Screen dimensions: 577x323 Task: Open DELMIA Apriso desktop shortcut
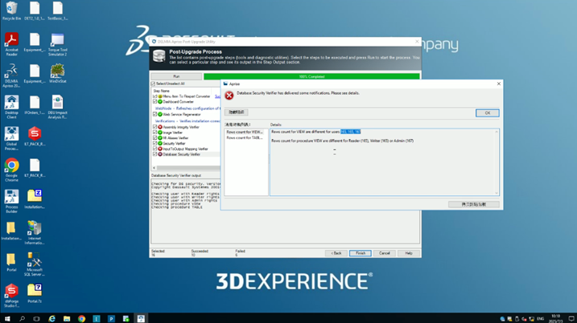point(11,76)
